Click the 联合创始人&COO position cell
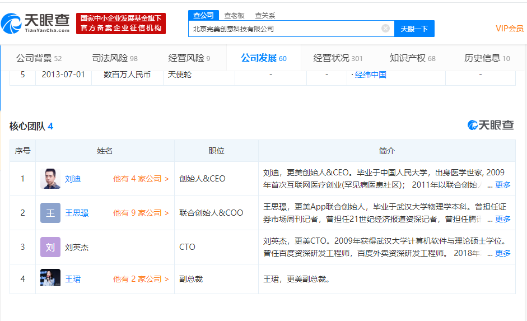Image resolution: width=527 pixels, height=321 pixels. 216,213
